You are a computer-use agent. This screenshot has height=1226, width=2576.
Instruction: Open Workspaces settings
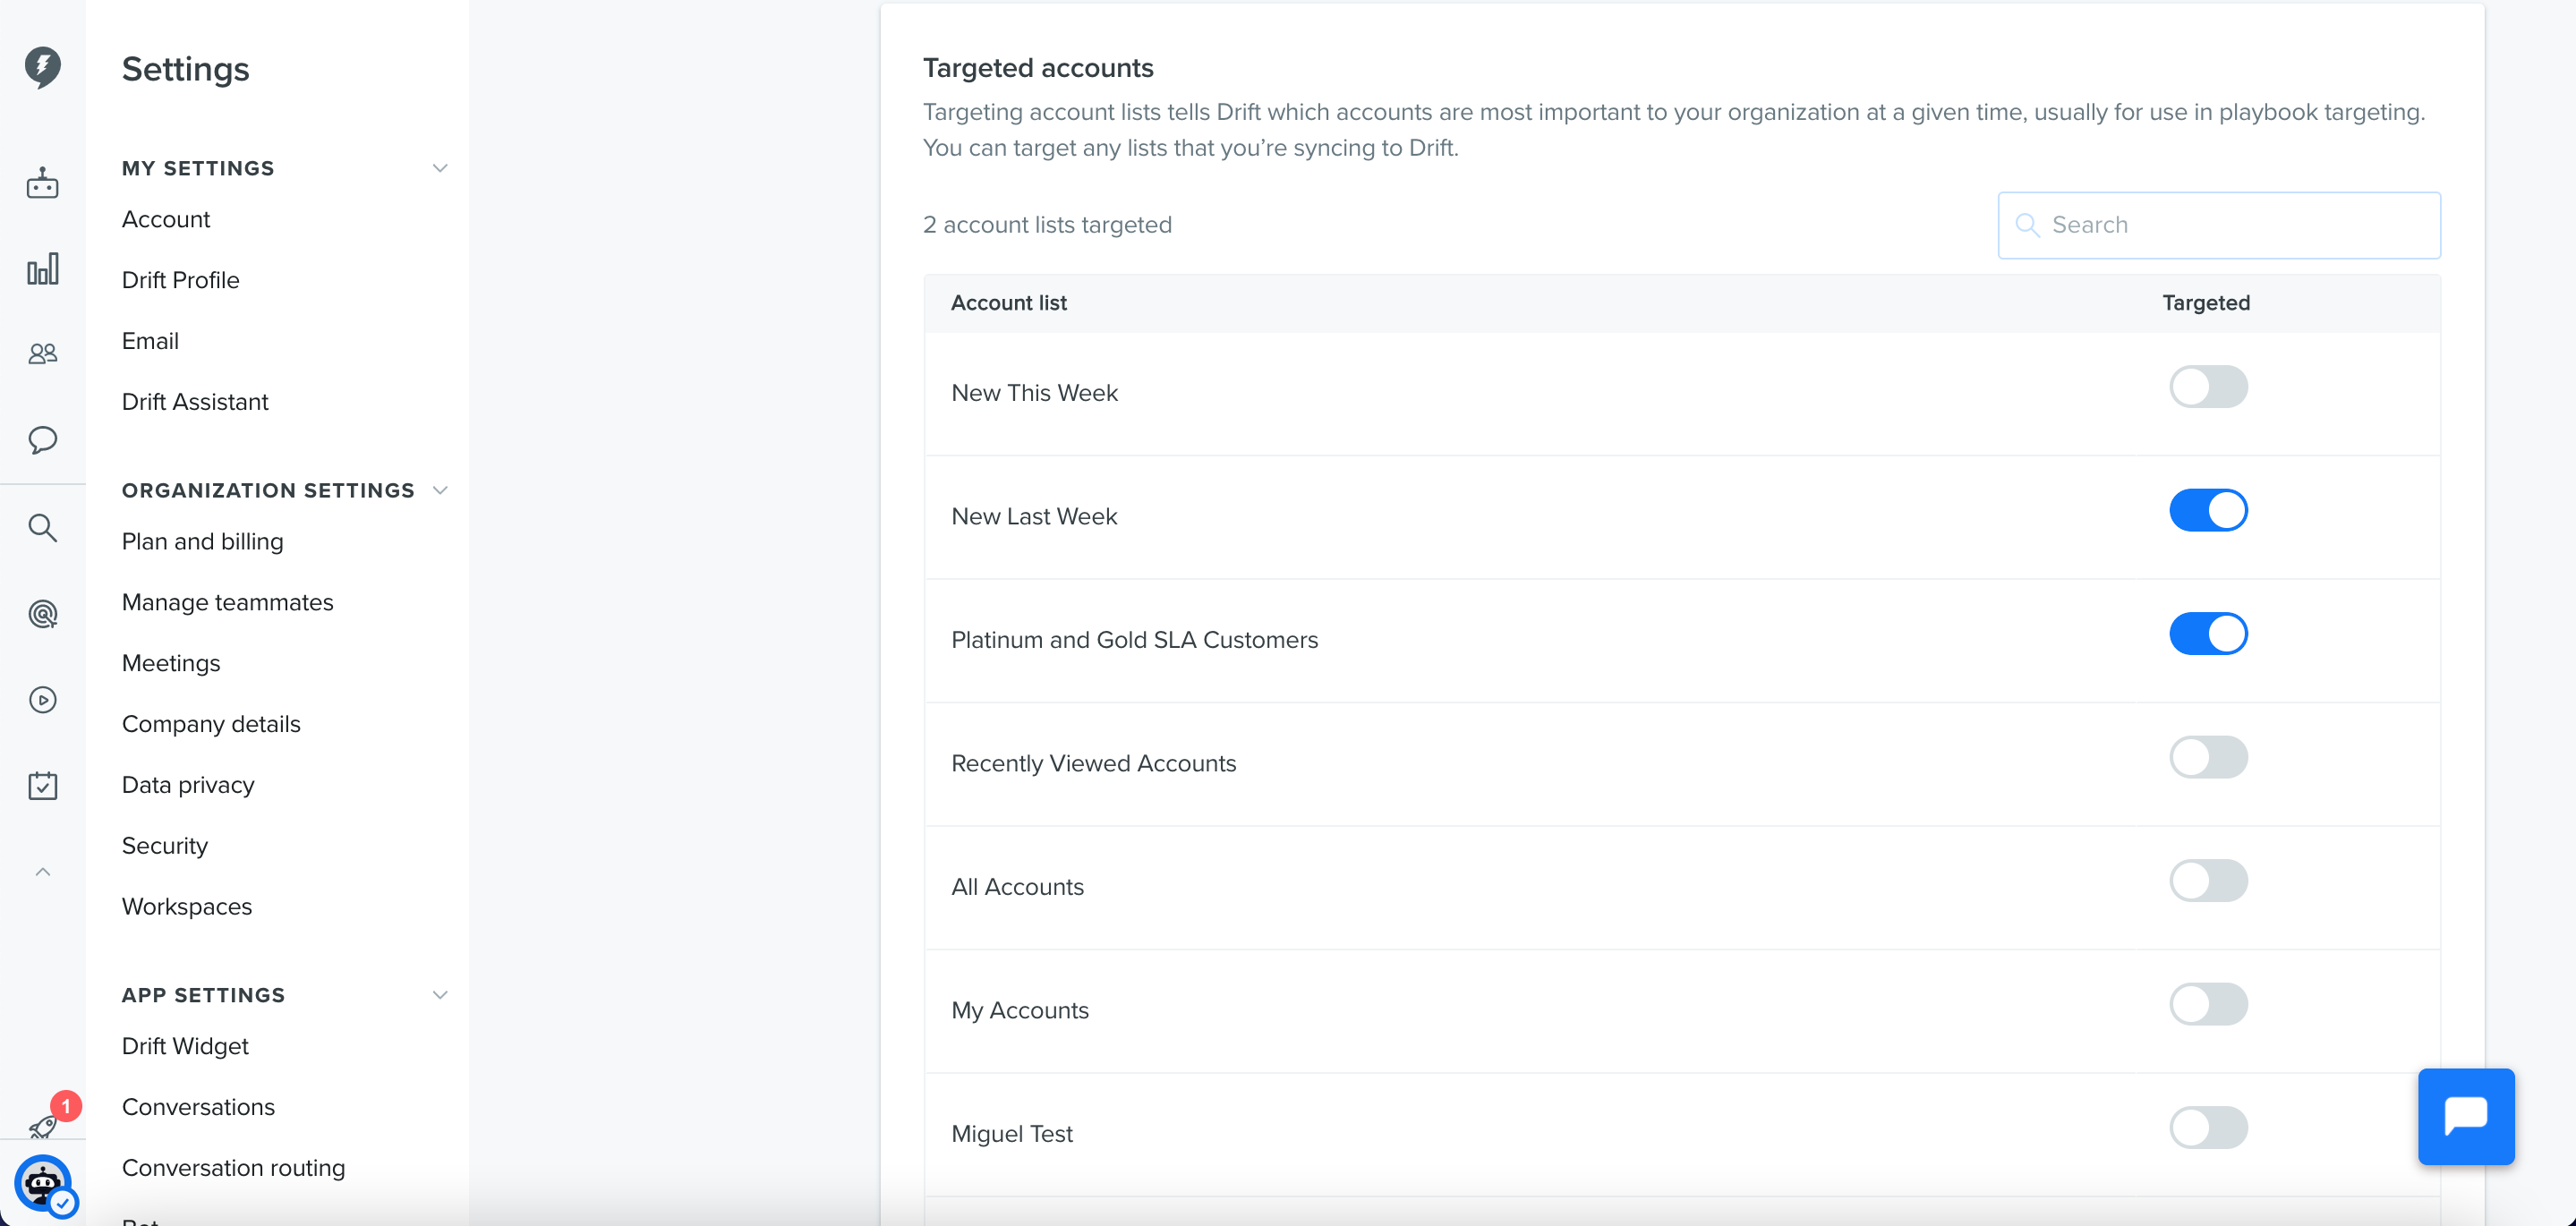(x=187, y=907)
